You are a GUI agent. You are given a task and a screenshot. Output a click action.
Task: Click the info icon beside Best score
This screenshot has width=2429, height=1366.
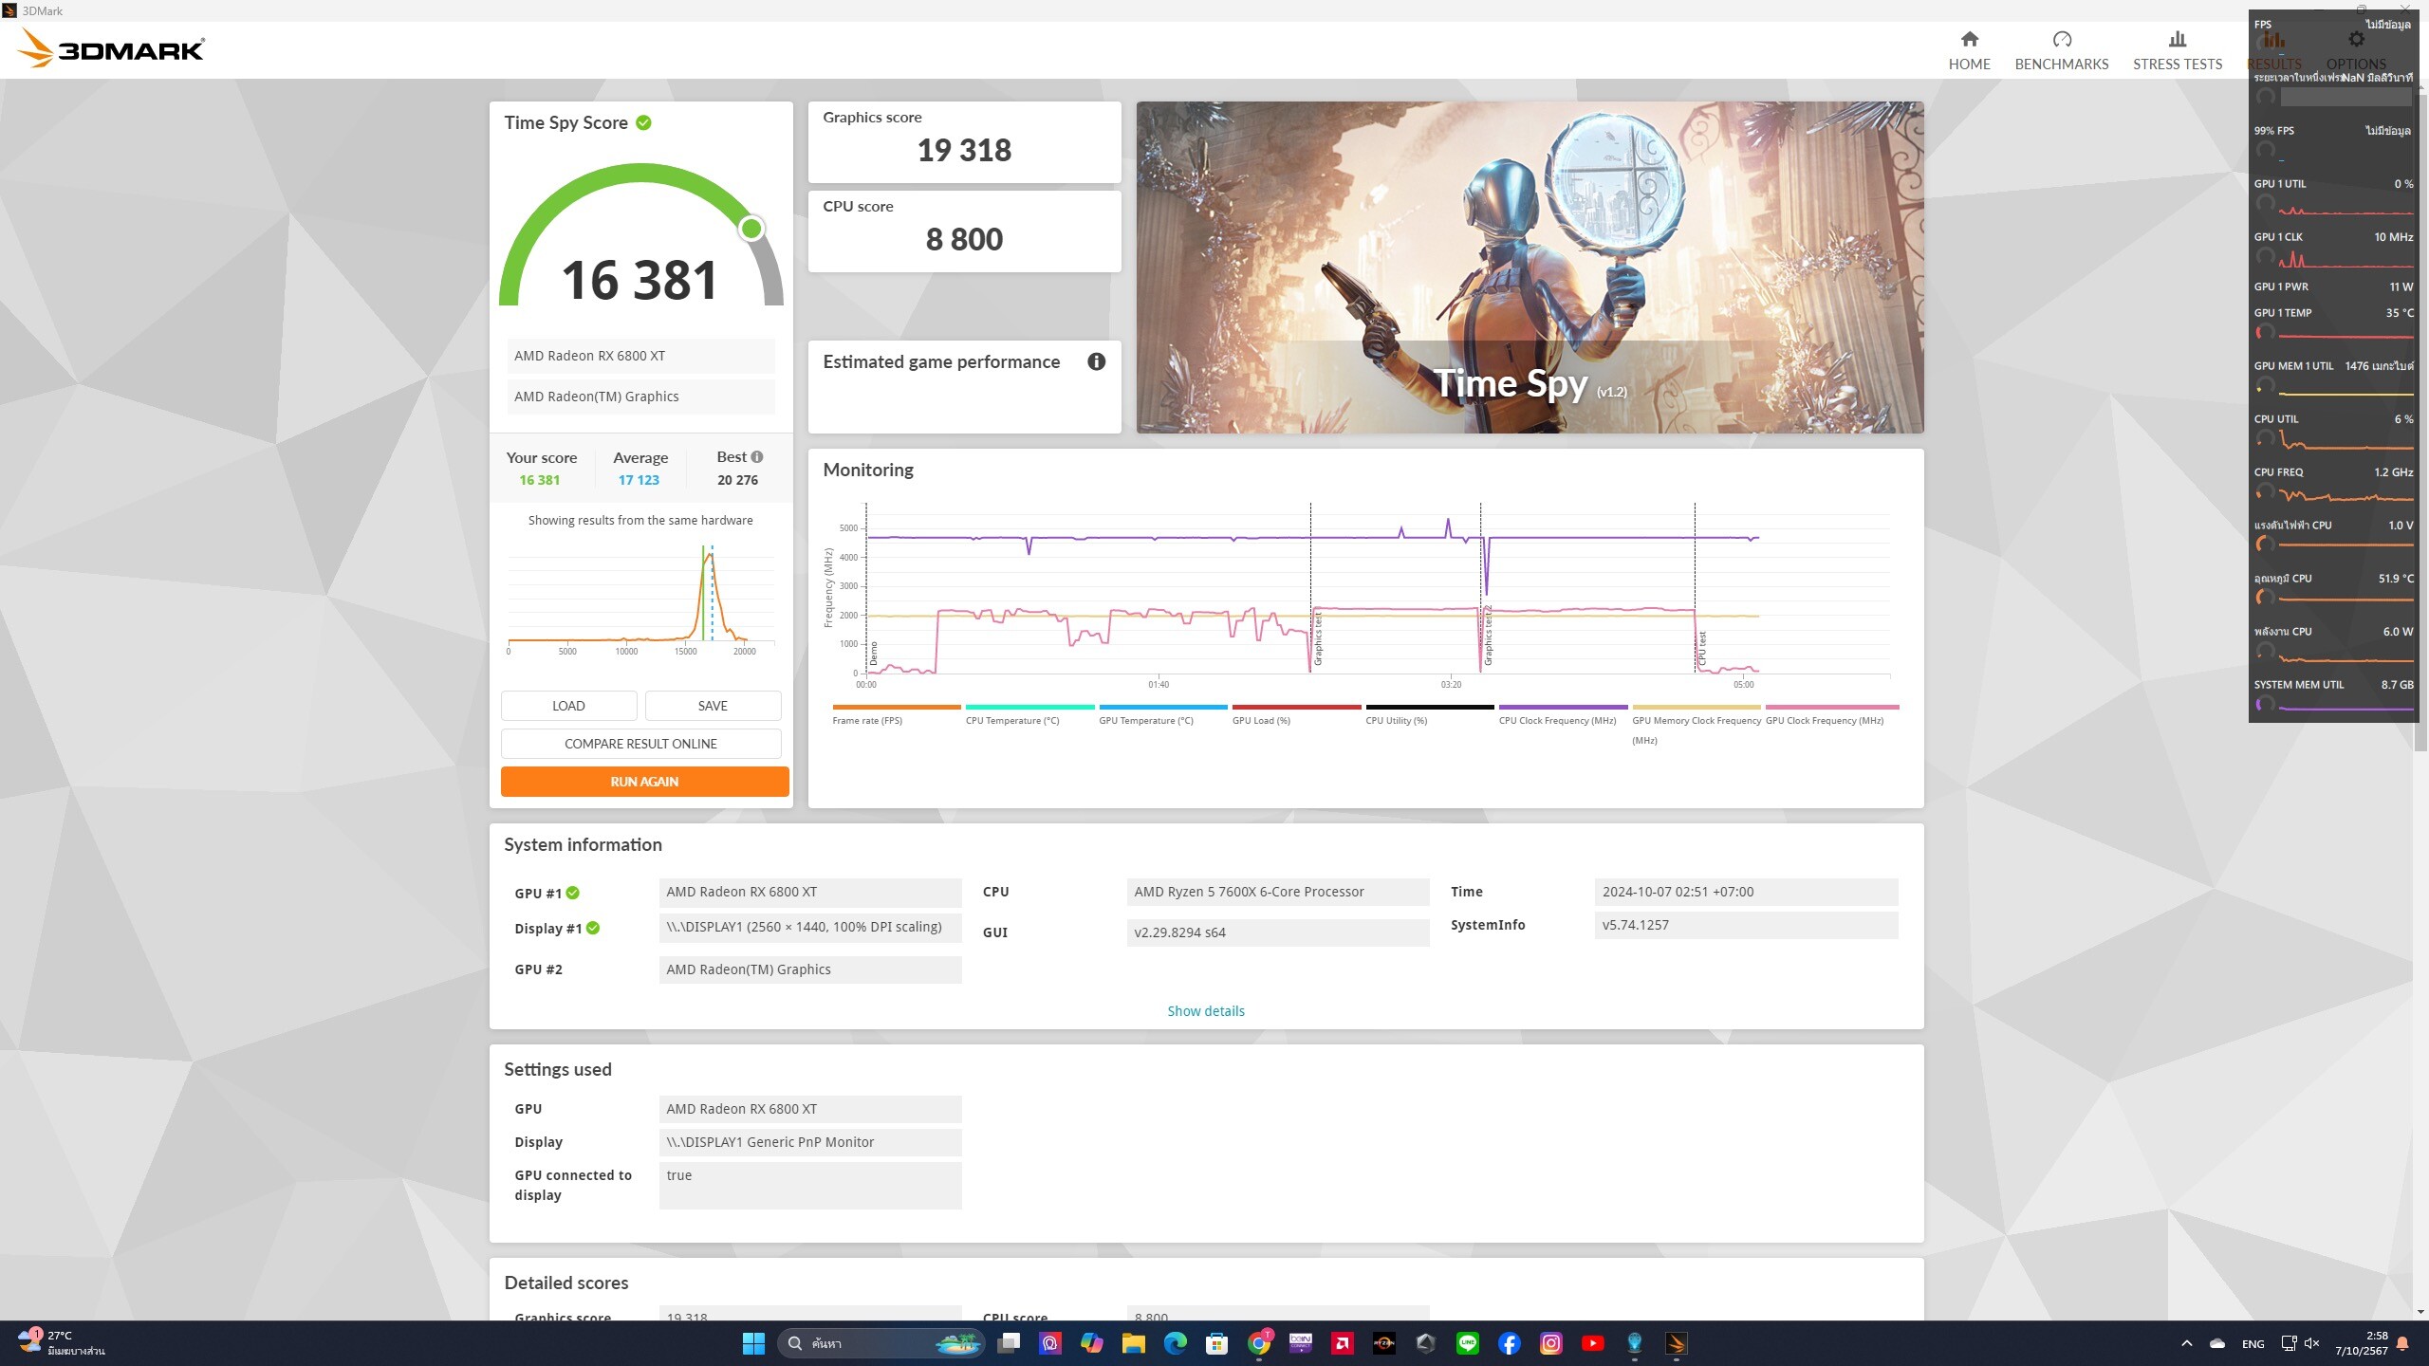(x=757, y=457)
